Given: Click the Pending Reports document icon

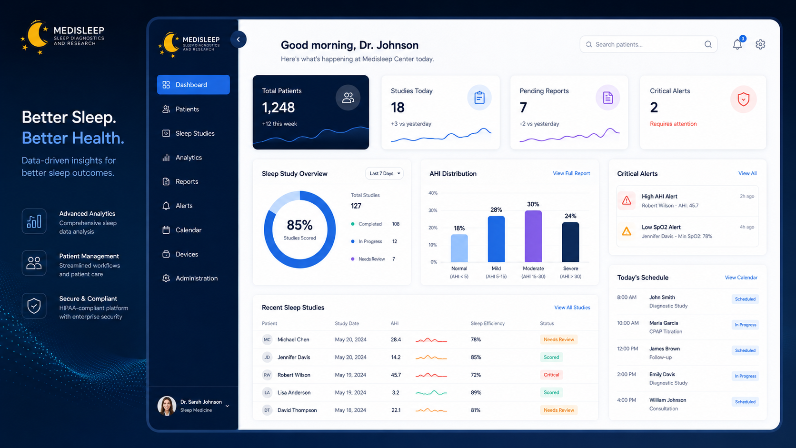Looking at the screenshot, I should 608,98.
